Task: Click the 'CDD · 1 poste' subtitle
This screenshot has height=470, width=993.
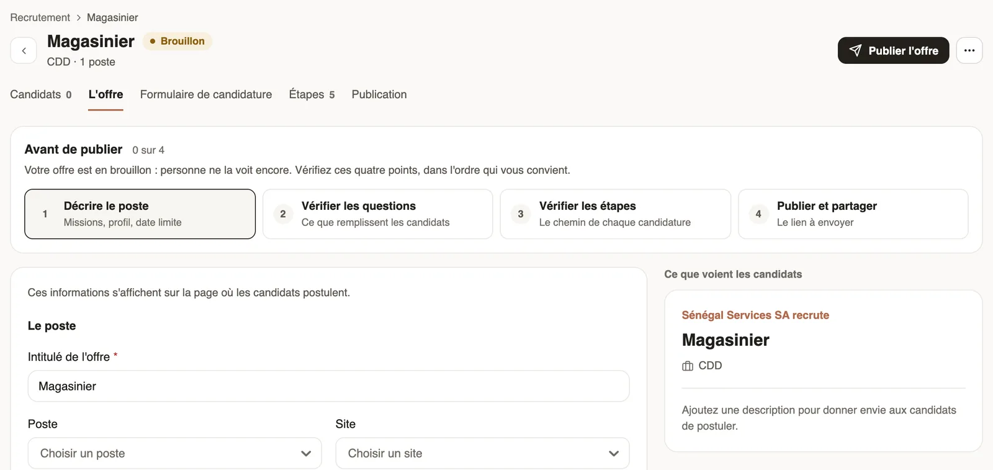Action: (81, 62)
